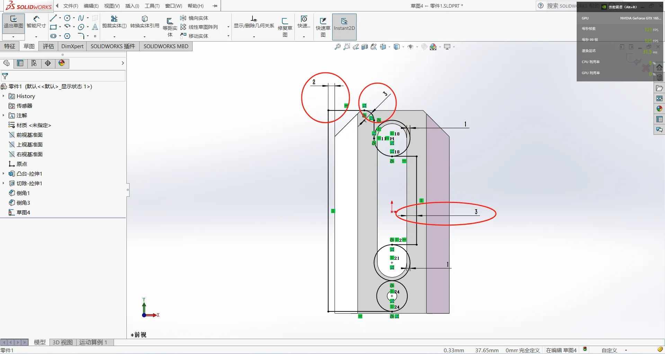The height and width of the screenshot is (354, 665).
Task: Open the dropdown arrow under Exit Sketch
Action: coord(13,37)
